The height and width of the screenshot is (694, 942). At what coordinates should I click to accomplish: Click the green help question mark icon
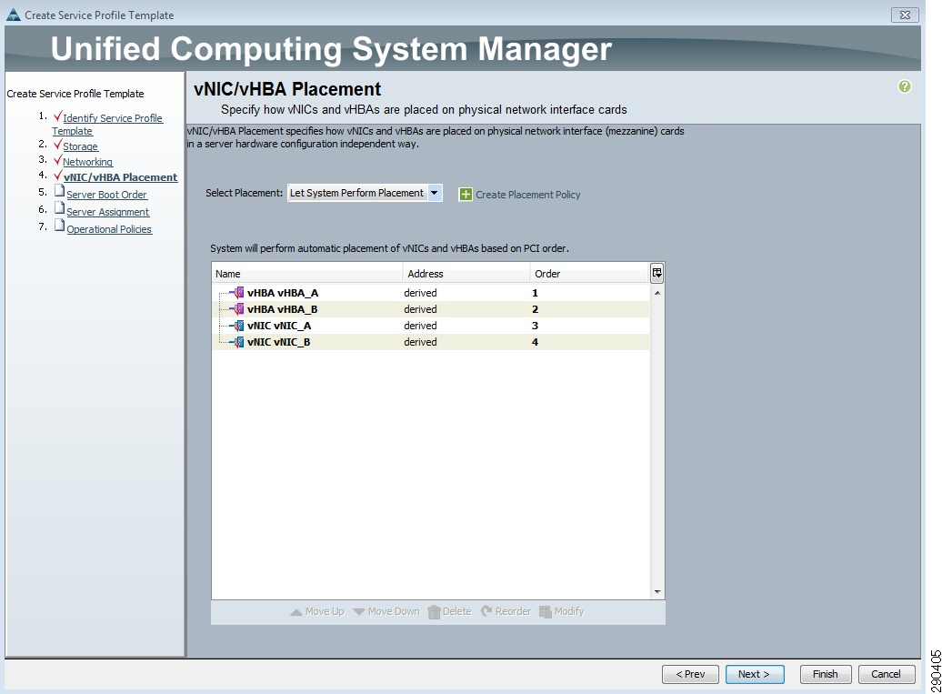click(x=904, y=86)
